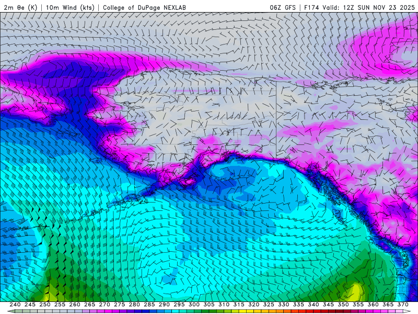Click the 260 value on the color scale
The width and height of the screenshot is (418, 314).
pos(75,305)
